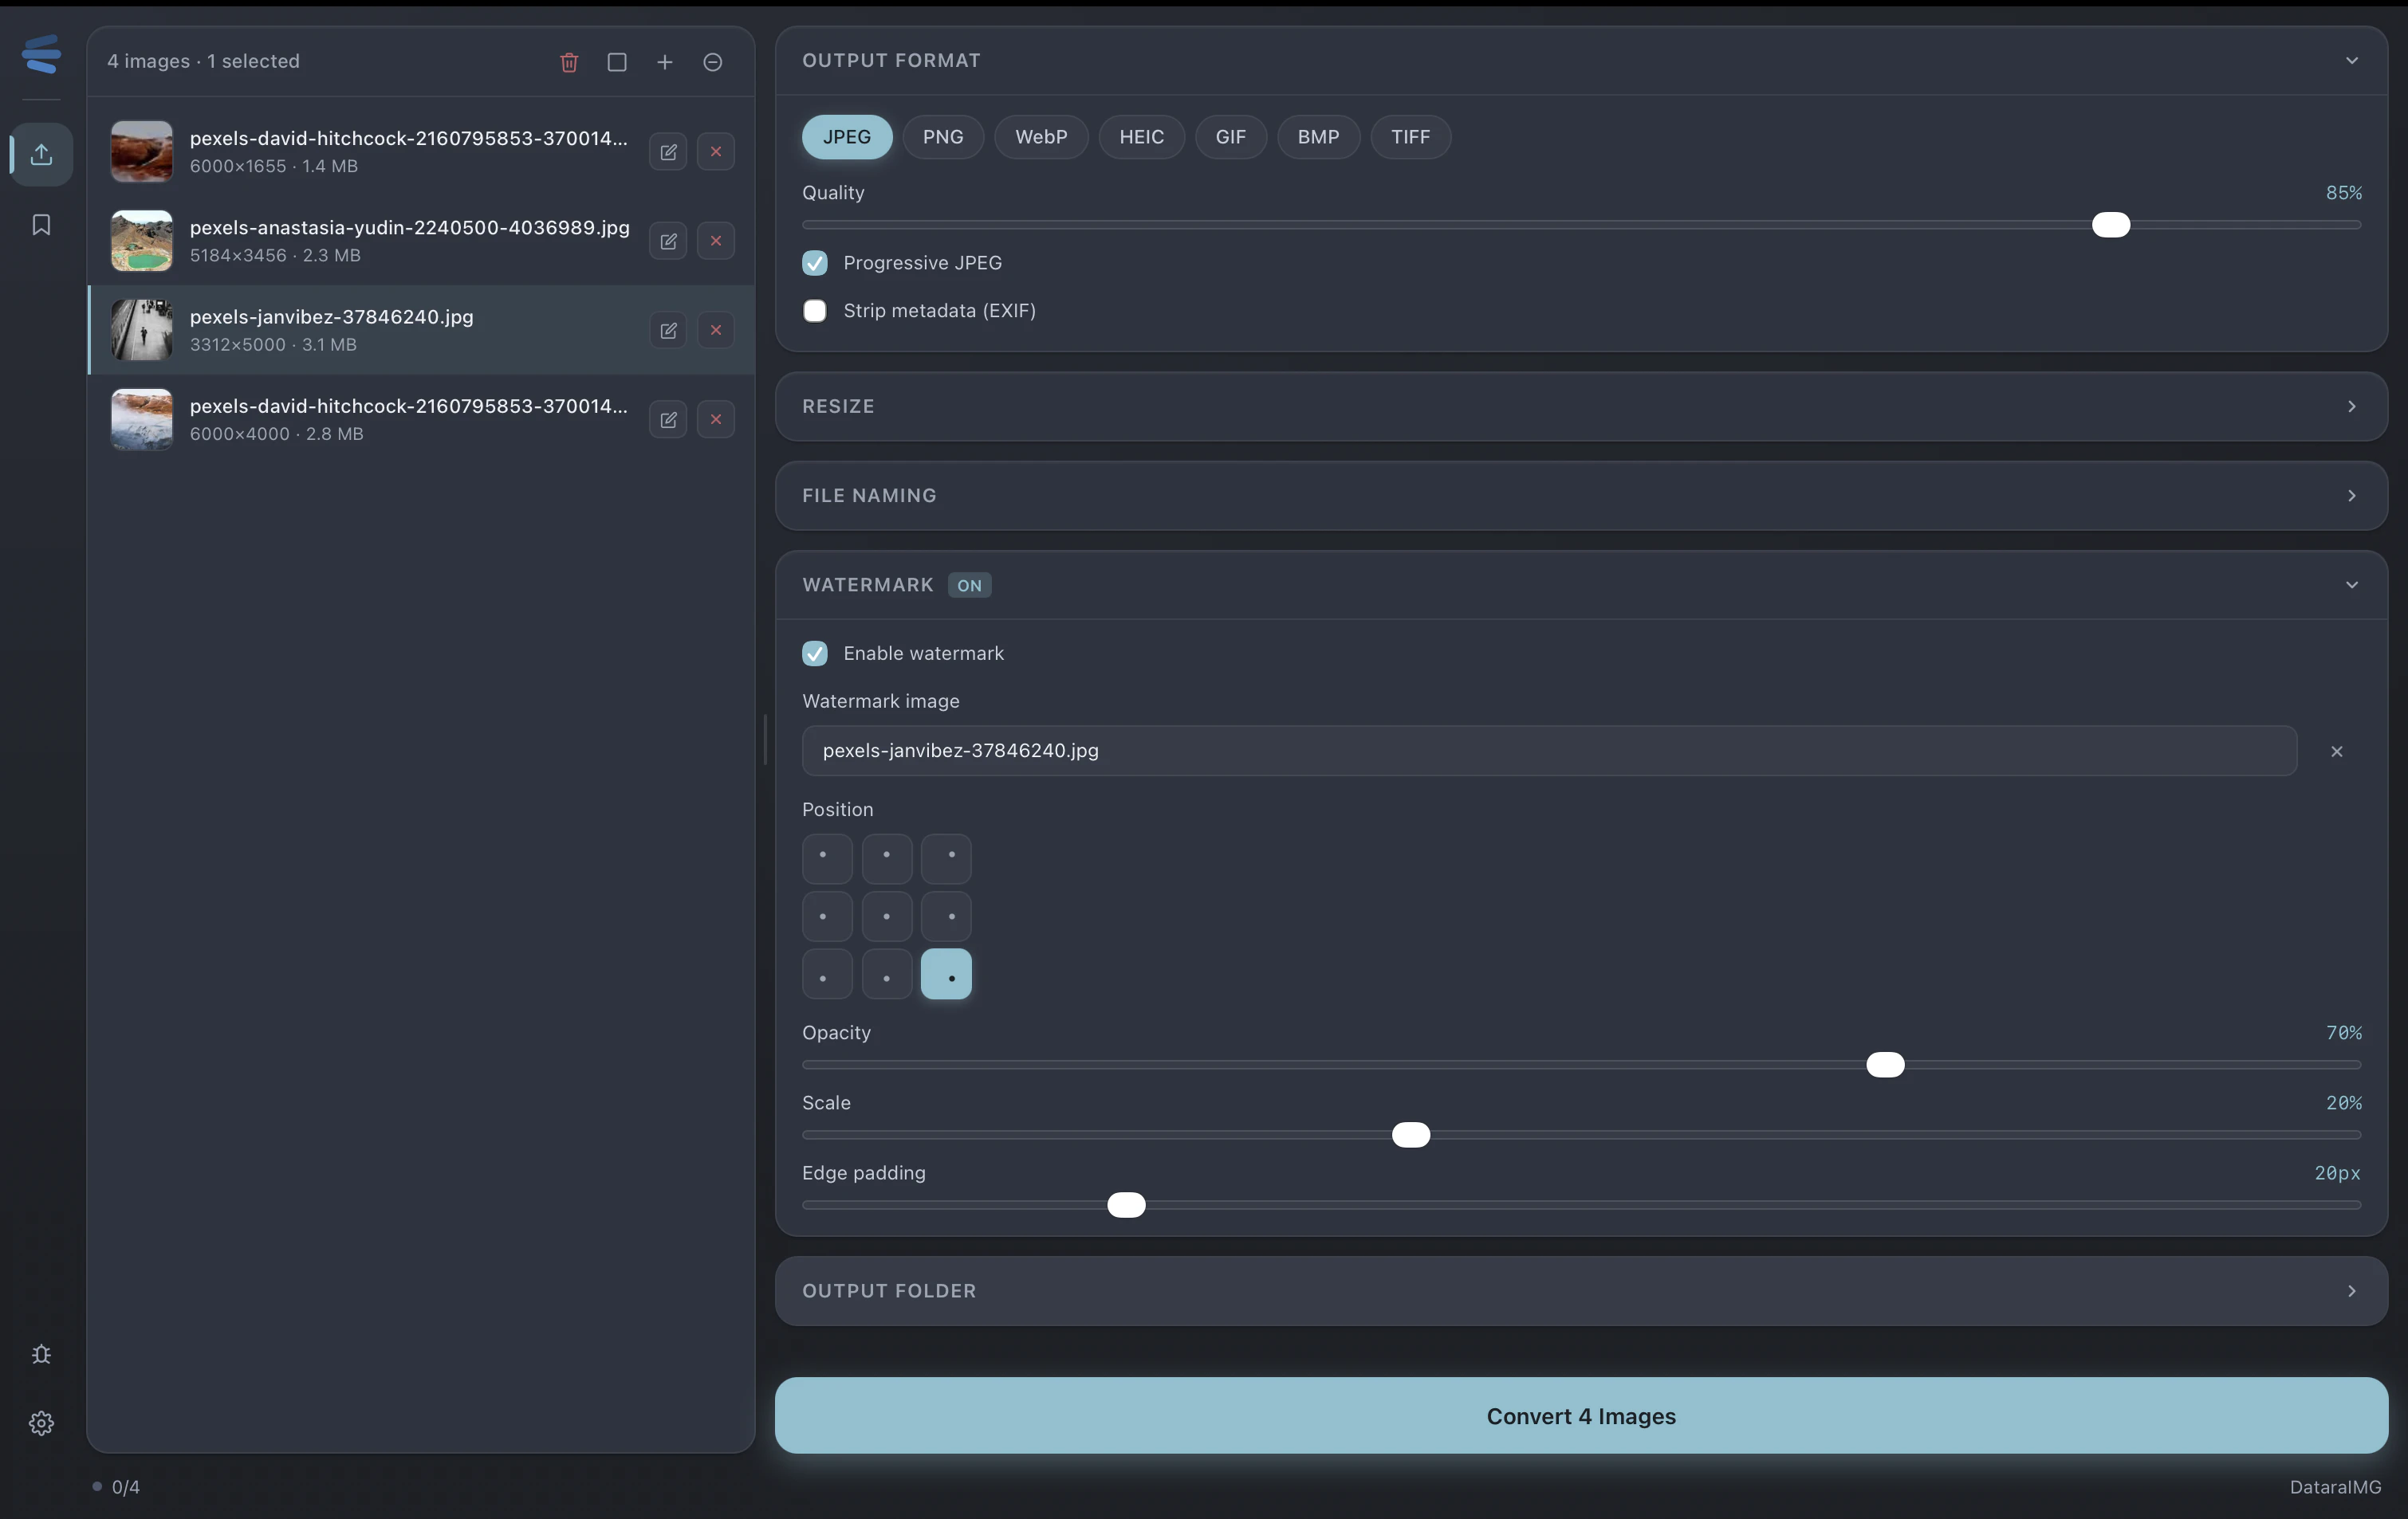
Task: Click the Edge padding slider handle
Action: [x=1126, y=1205]
